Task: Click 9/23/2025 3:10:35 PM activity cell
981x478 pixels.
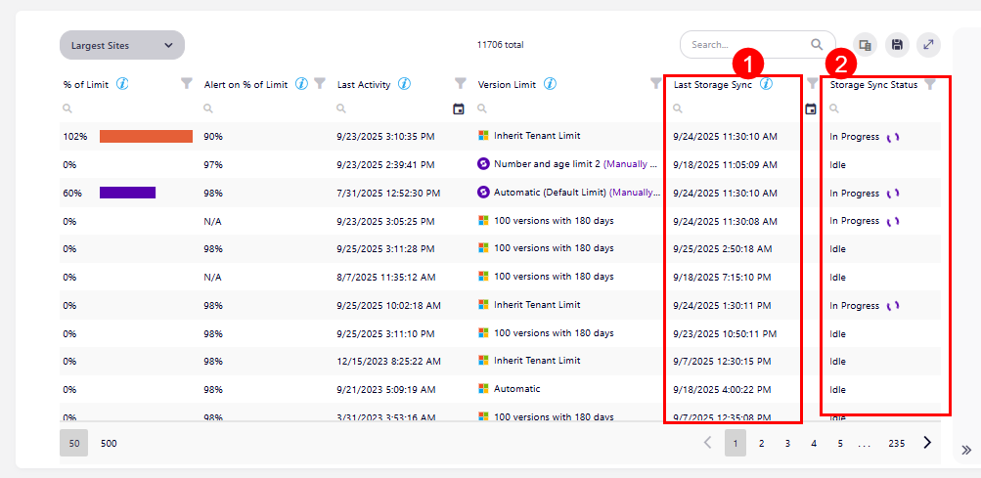Action: click(386, 137)
